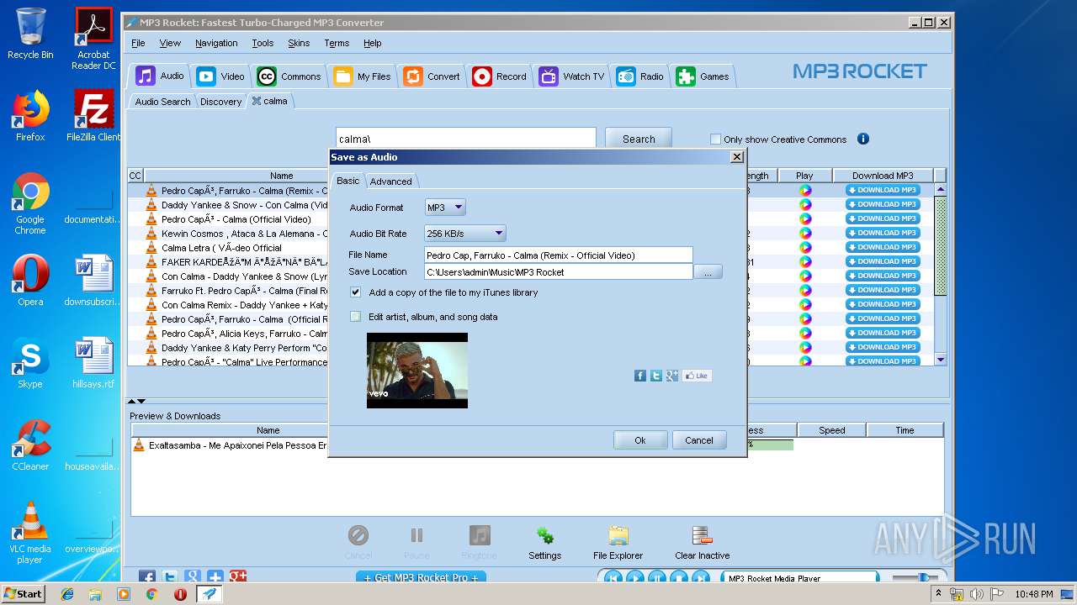This screenshot has height=605, width=1077.
Task: Enable Only show Creative Commons
Action: [x=715, y=139]
